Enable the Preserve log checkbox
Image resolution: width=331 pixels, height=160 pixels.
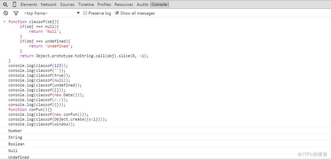(x=85, y=13)
